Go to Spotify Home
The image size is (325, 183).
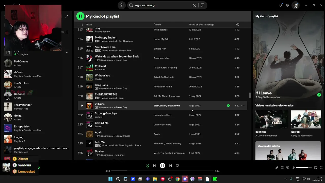[x=122, y=5]
